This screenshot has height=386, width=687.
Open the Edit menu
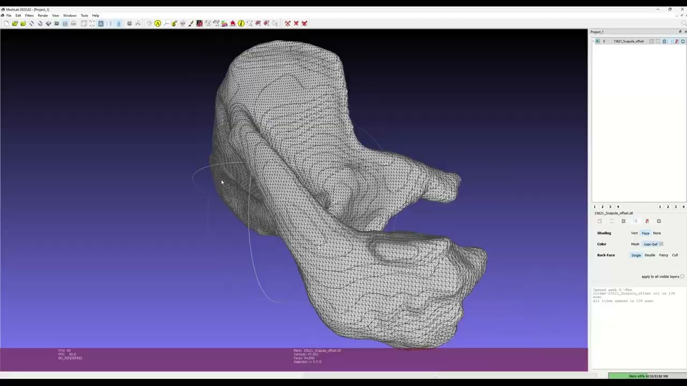[18, 16]
